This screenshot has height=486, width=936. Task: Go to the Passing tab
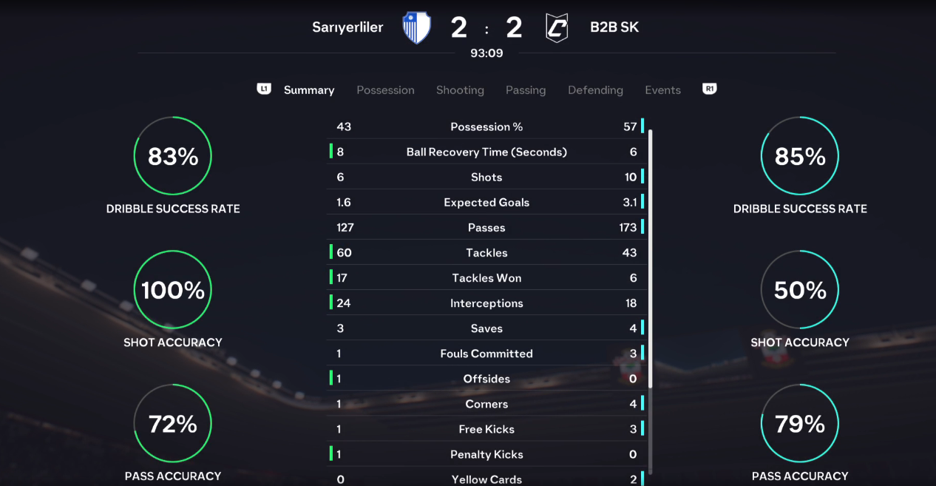click(526, 90)
